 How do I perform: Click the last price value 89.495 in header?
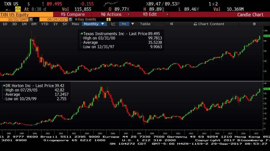54,4
